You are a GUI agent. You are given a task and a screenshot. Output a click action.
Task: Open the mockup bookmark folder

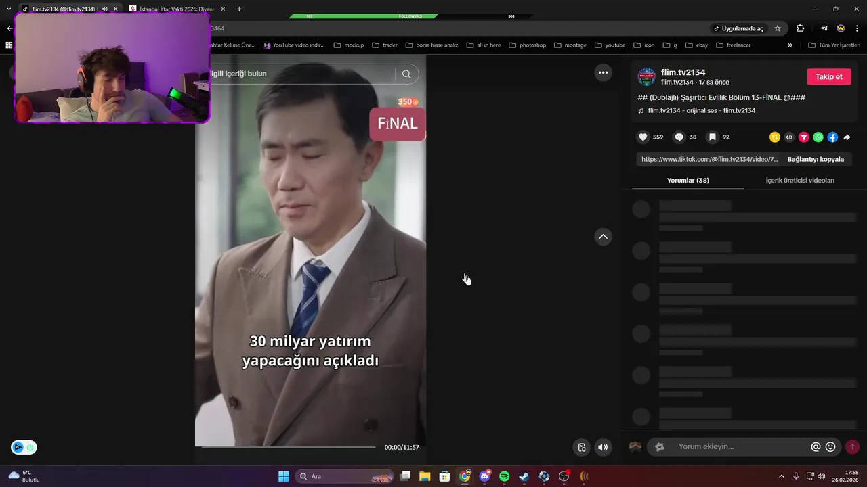pyautogui.click(x=349, y=45)
